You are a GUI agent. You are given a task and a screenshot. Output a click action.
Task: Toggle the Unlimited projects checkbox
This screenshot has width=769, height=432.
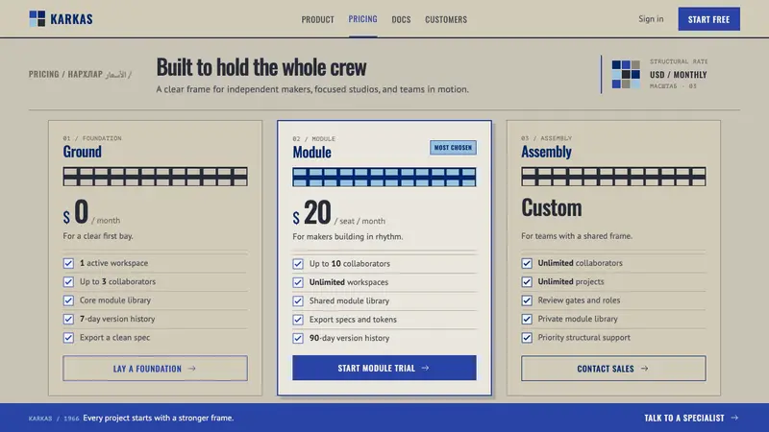[x=527, y=281]
